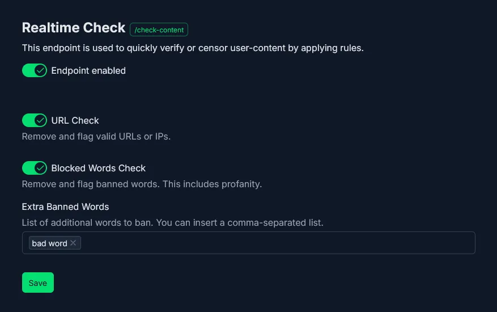This screenshot has width=497, height=312.
Task: Remove the "bad word" tag via X icon
Action: click(73, 243)
